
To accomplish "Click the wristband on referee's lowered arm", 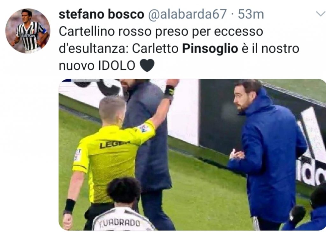I will [x=69, y=206].
